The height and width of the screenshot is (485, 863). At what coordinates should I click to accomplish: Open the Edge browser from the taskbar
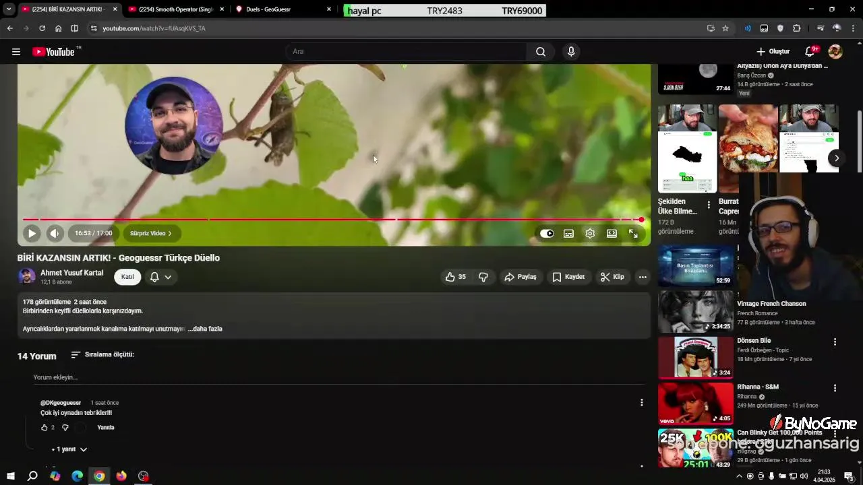click(77, 476)
